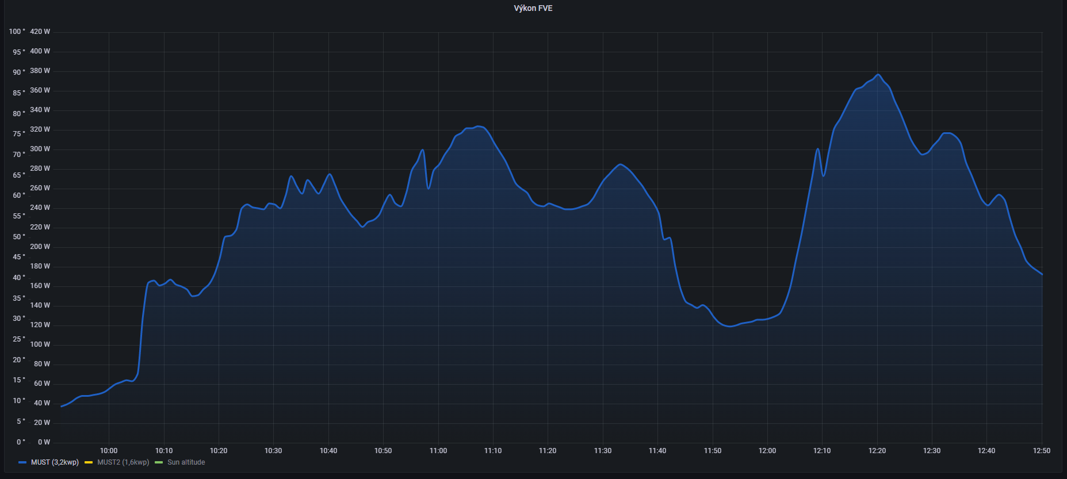Toggle the Sun altitude legend series
1067x479 pixels.
pyautogui.click(x=186, y=462)
